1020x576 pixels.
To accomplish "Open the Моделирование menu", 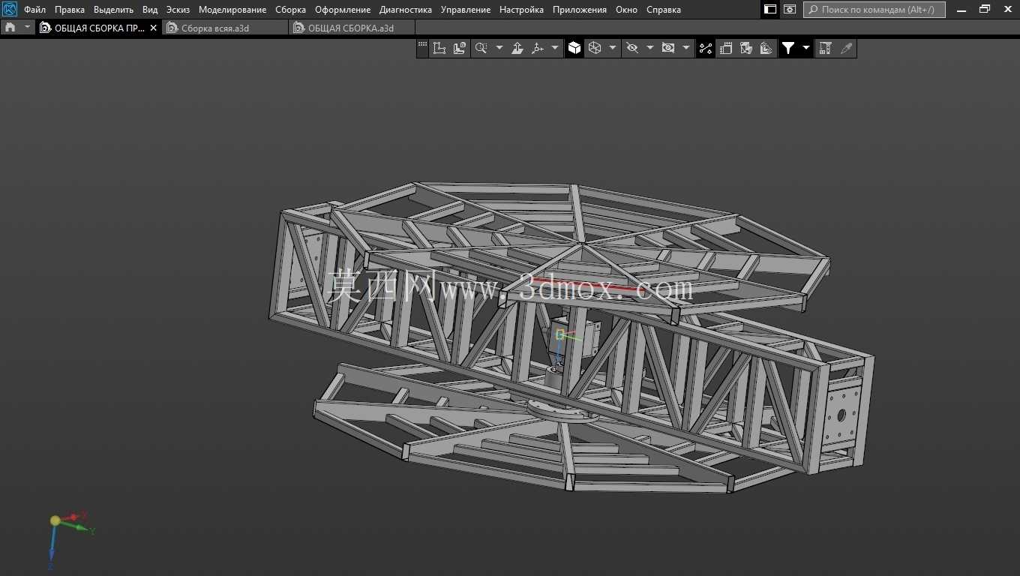I will 232,10.
